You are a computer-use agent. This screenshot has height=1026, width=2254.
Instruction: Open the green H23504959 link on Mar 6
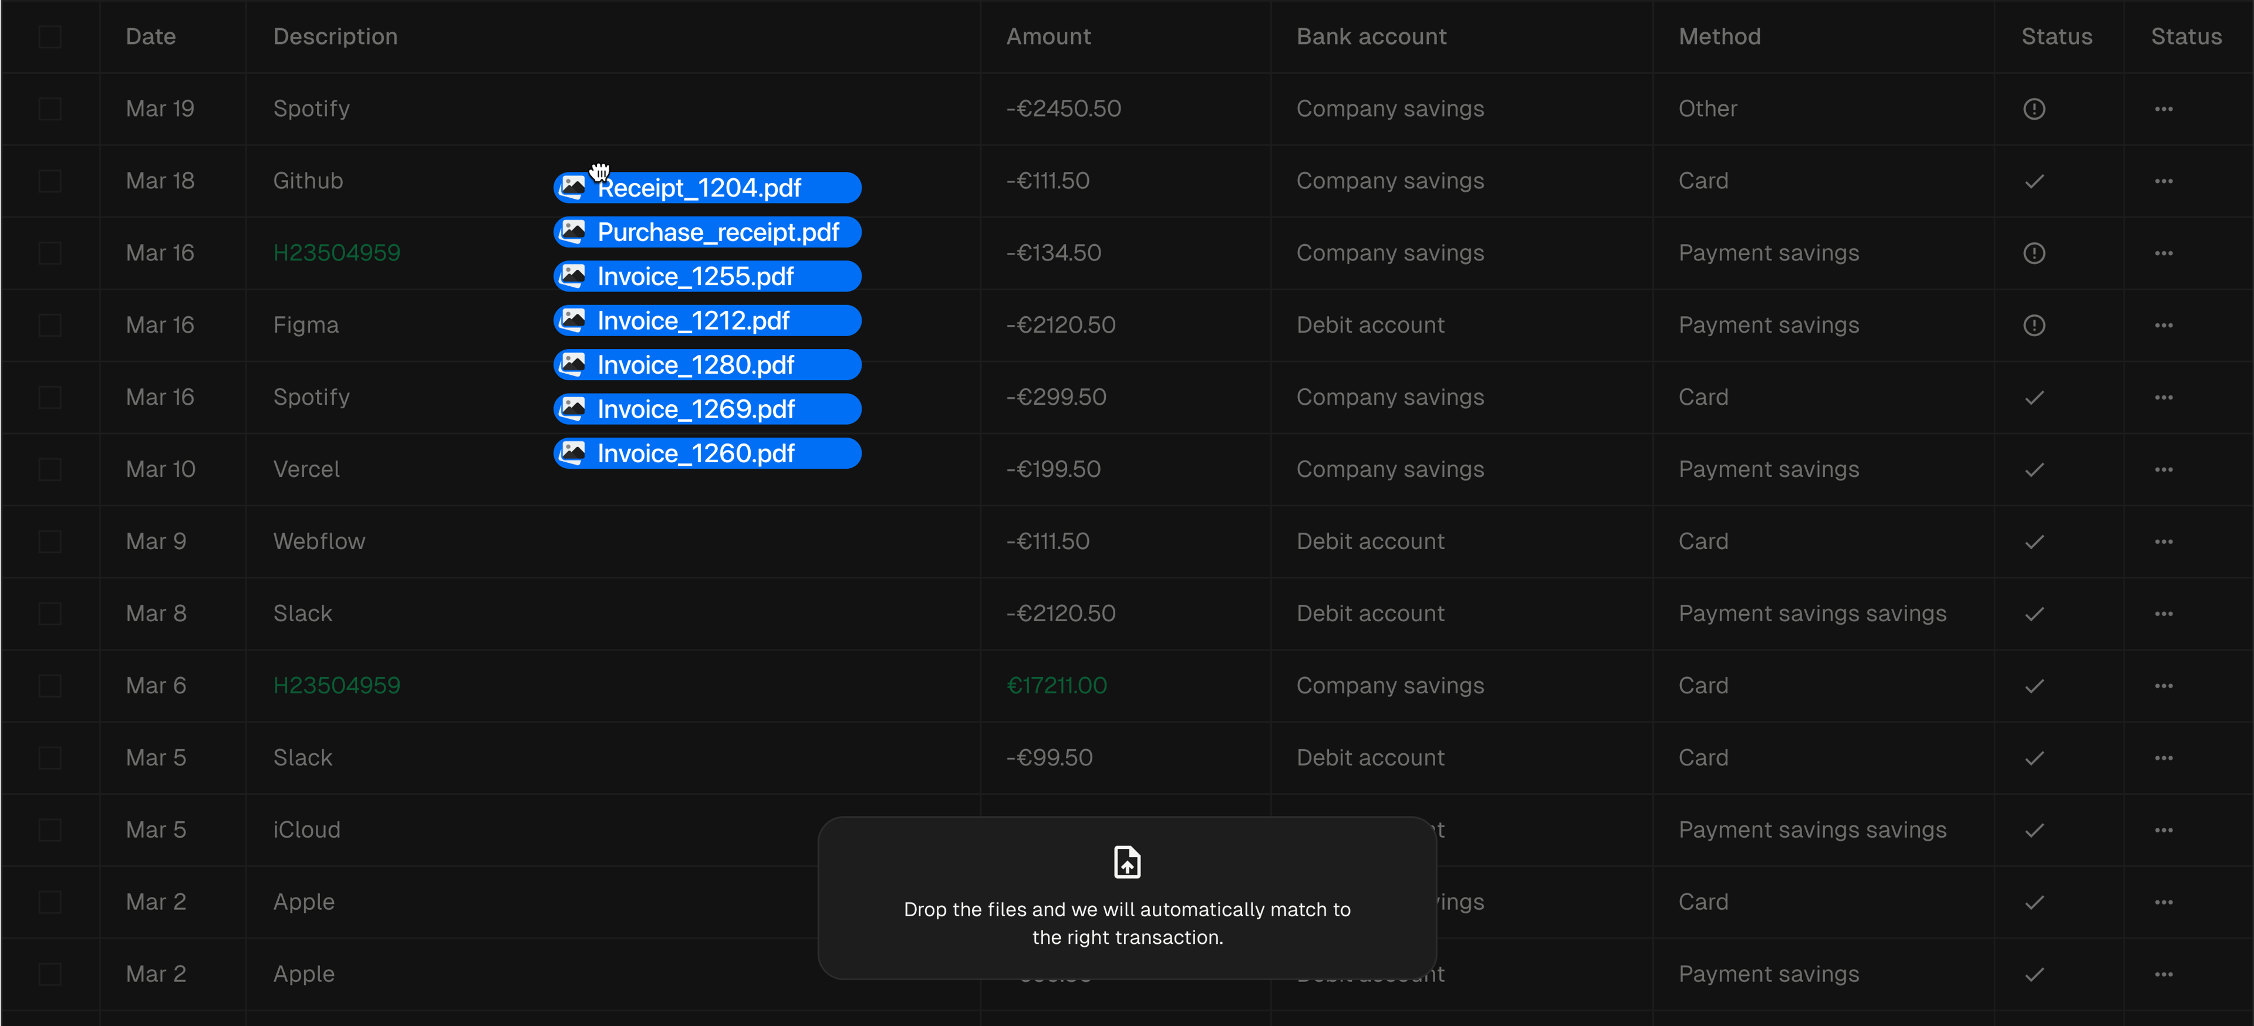(336, 686)
